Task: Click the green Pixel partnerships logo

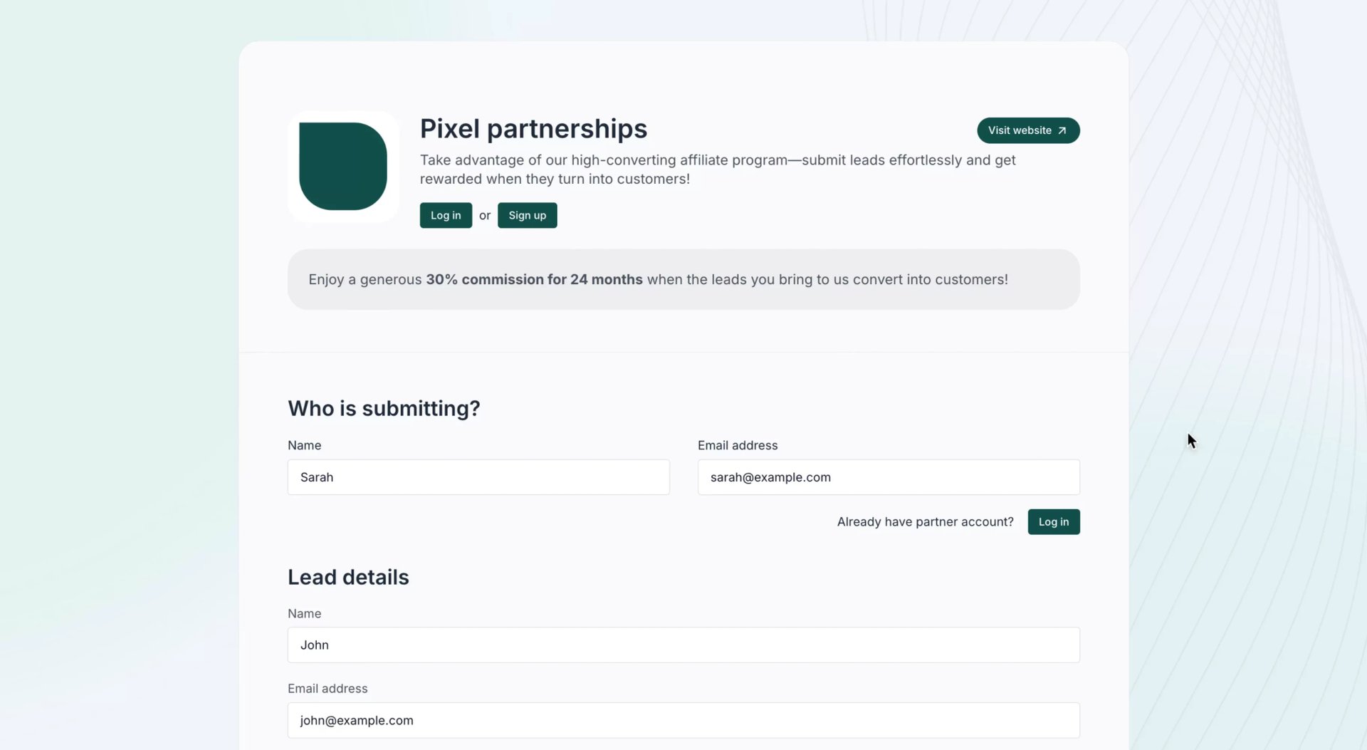Action: coord(343,167)
